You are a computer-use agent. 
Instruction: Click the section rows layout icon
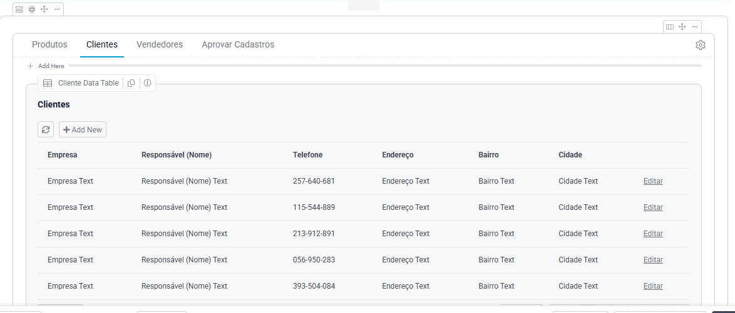[19, 9]
